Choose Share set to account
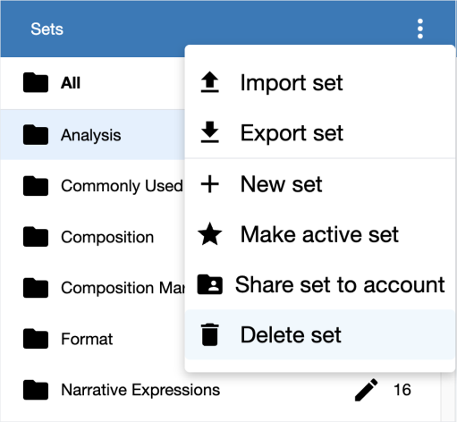The image size is (457, 422). pyautogui.click(x=320, y=284)
